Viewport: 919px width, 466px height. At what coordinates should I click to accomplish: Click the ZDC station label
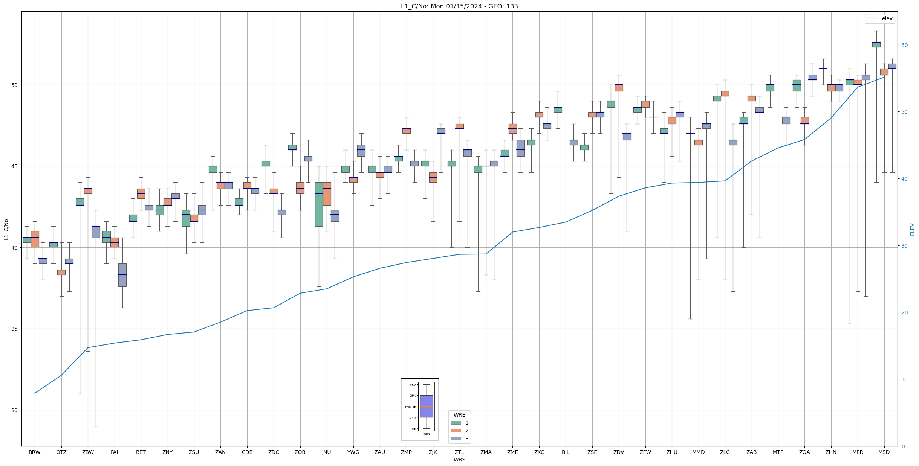coord(274,452)
